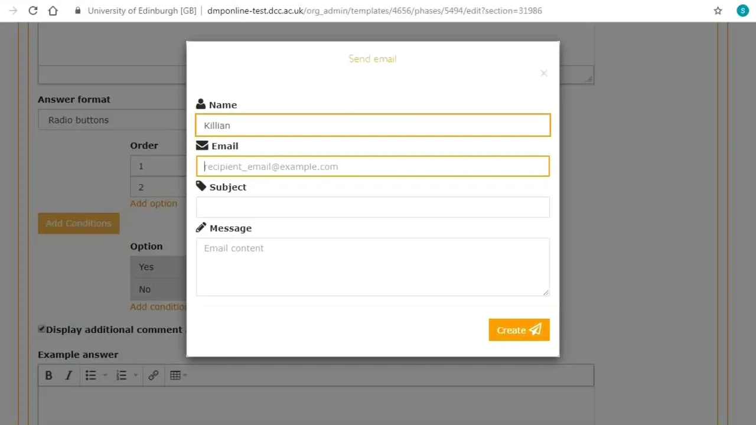Click the recipient Email input field

point(373,166)
